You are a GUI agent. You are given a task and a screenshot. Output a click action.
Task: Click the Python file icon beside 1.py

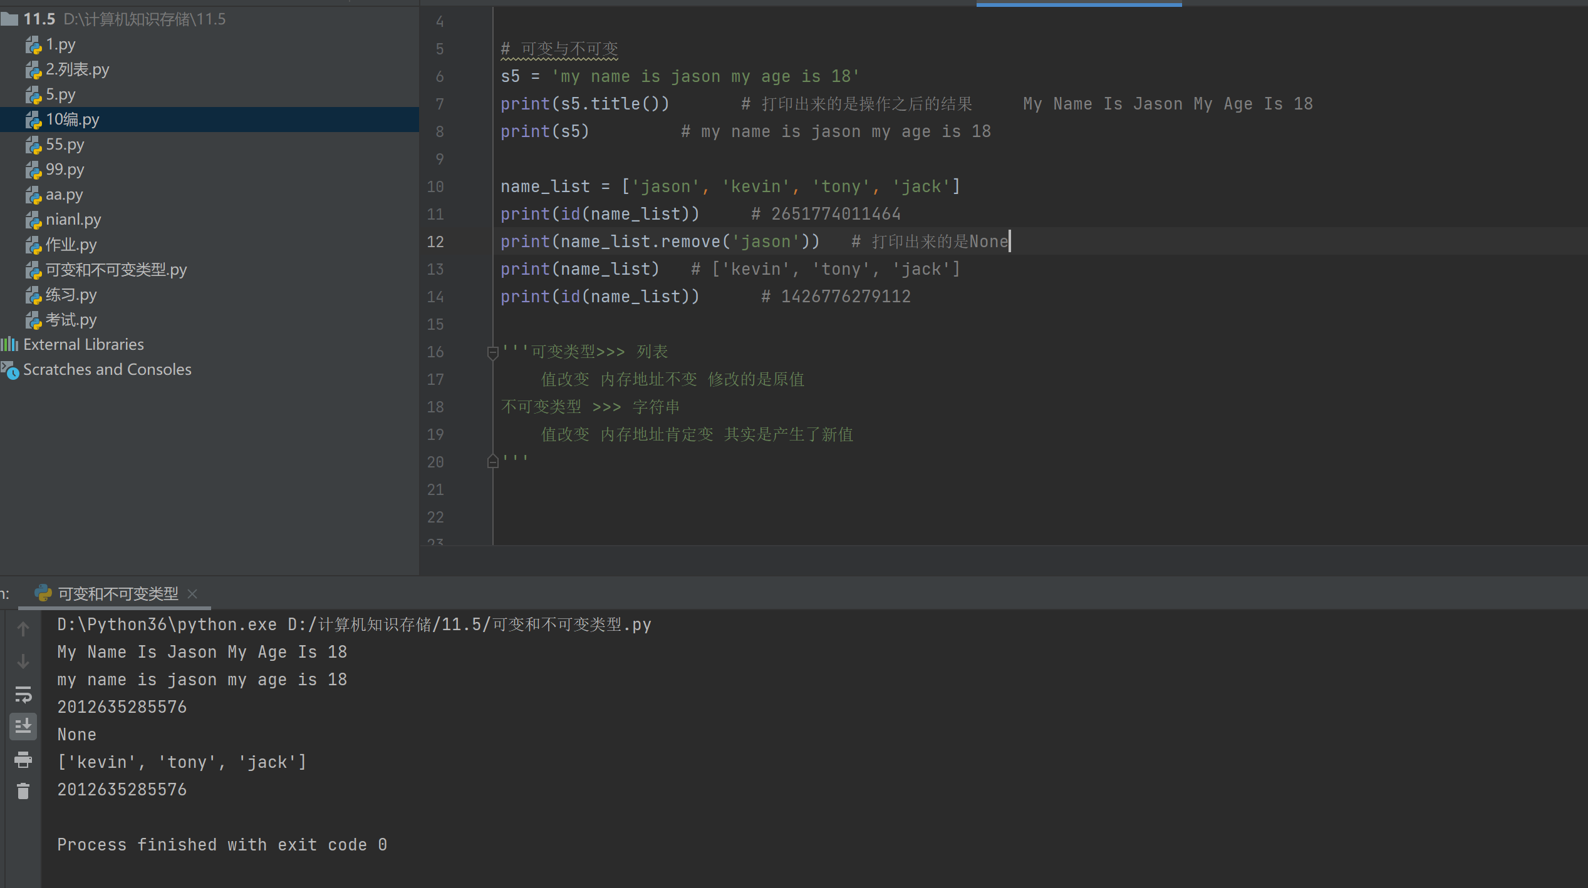[33, 45]
